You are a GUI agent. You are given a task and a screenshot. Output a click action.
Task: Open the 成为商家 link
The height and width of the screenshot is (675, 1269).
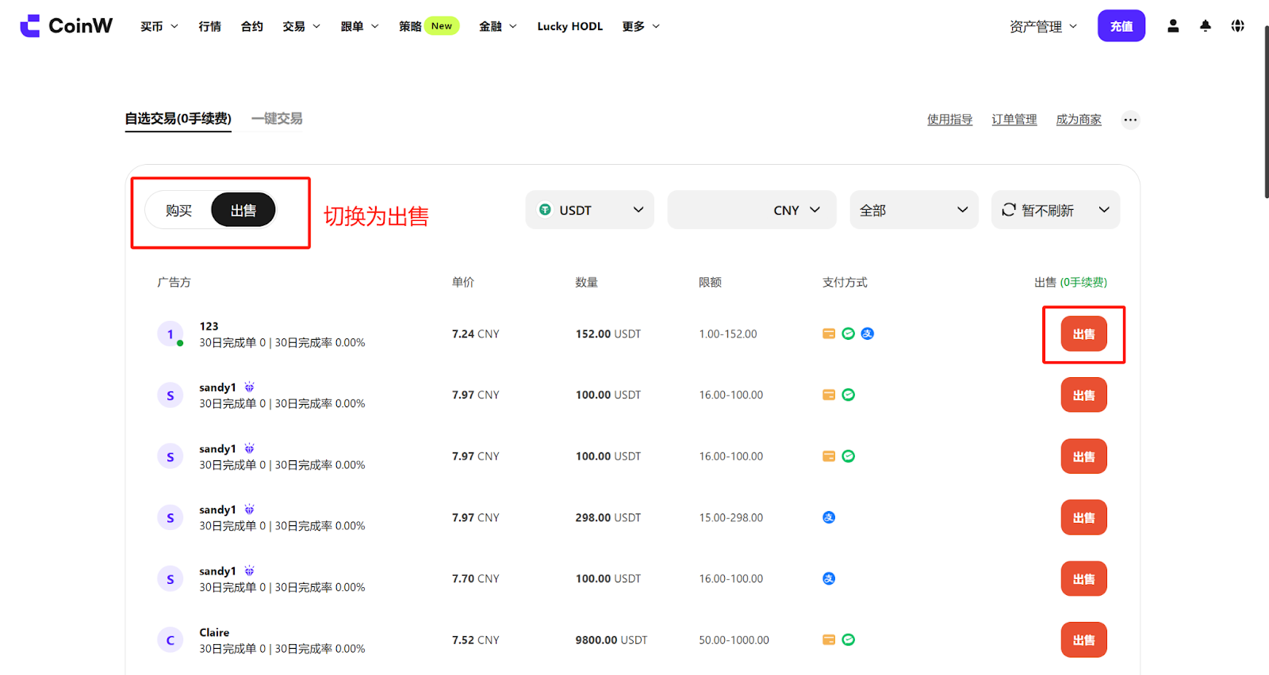(x=1079, y=120)
